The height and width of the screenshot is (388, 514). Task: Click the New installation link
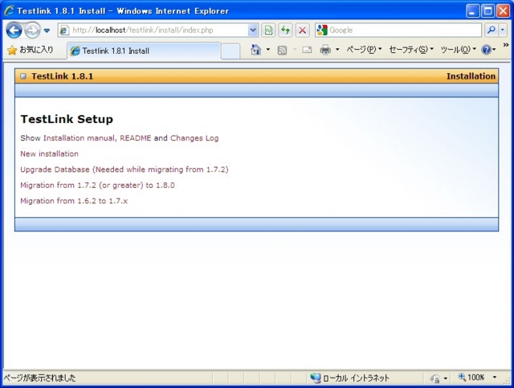49,153
